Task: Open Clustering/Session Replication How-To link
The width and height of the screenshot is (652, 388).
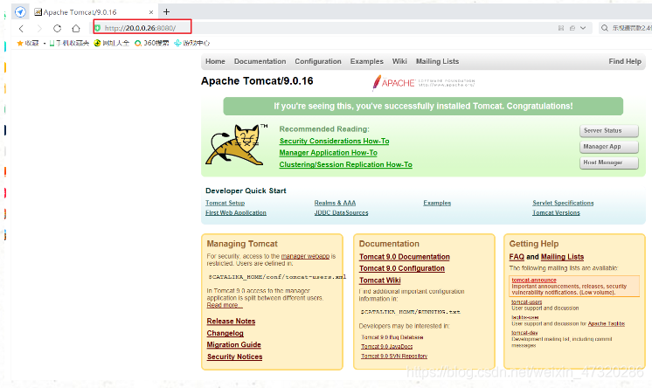Action: tap(346, 164)
